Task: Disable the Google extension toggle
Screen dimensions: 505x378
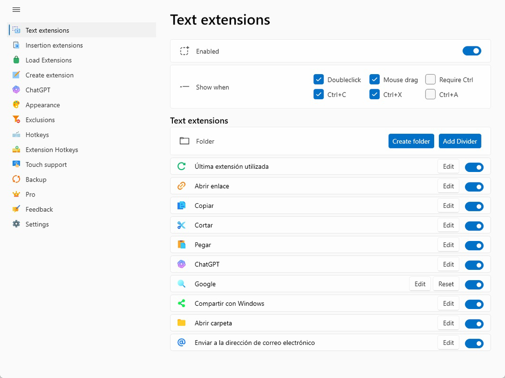Action: (474, 284)
